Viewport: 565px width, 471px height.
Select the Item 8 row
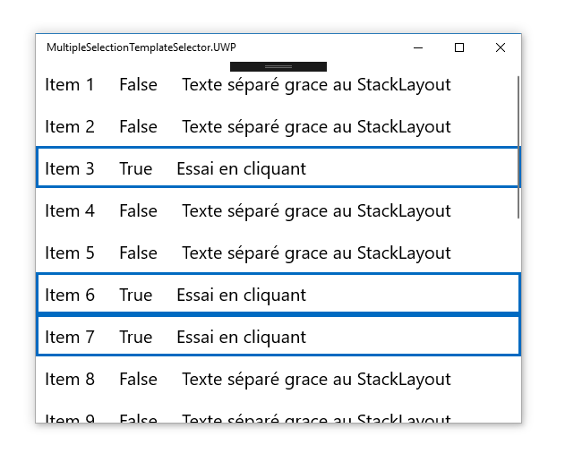point(269,380)
